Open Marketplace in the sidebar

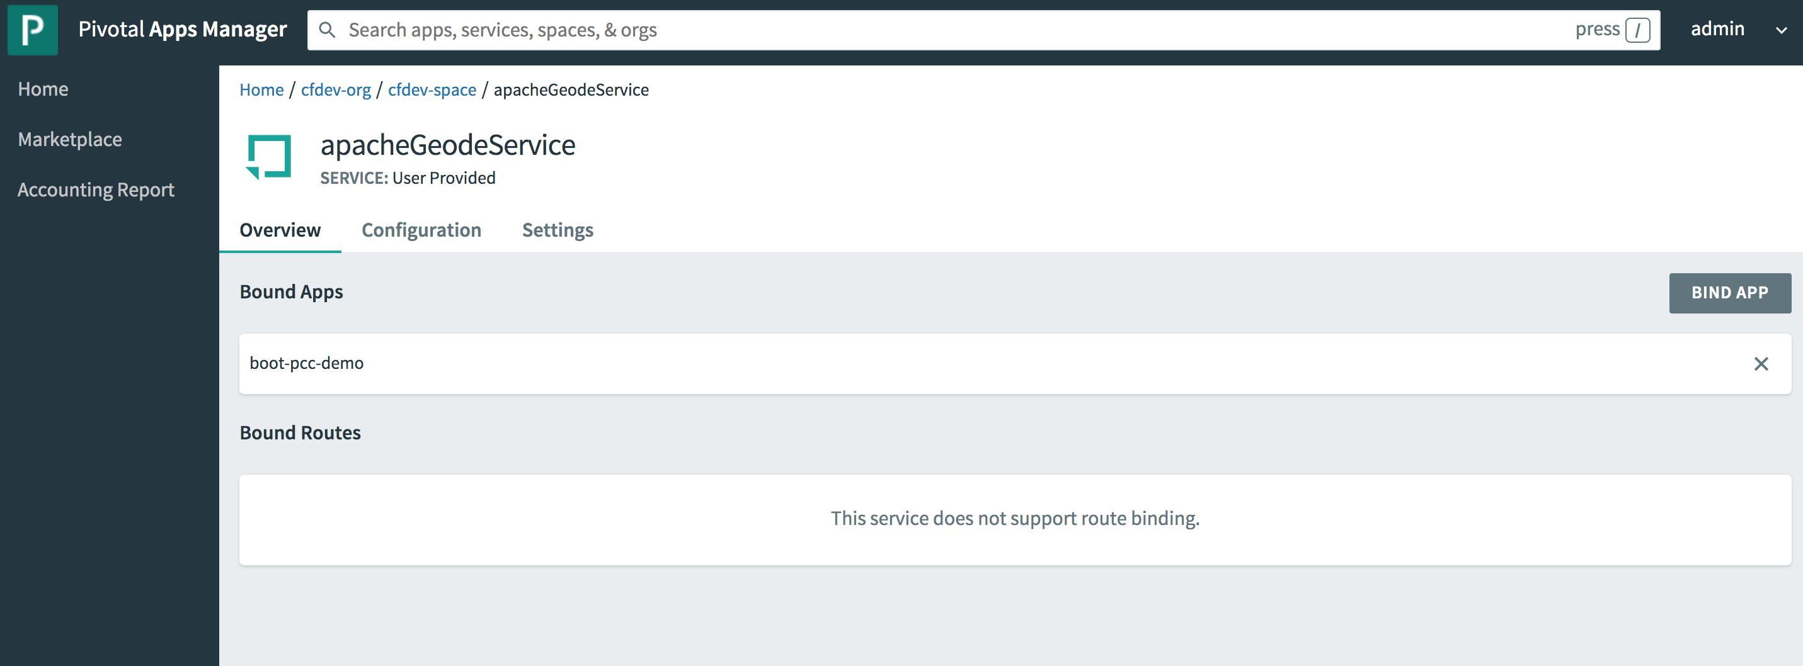[70, 140]
